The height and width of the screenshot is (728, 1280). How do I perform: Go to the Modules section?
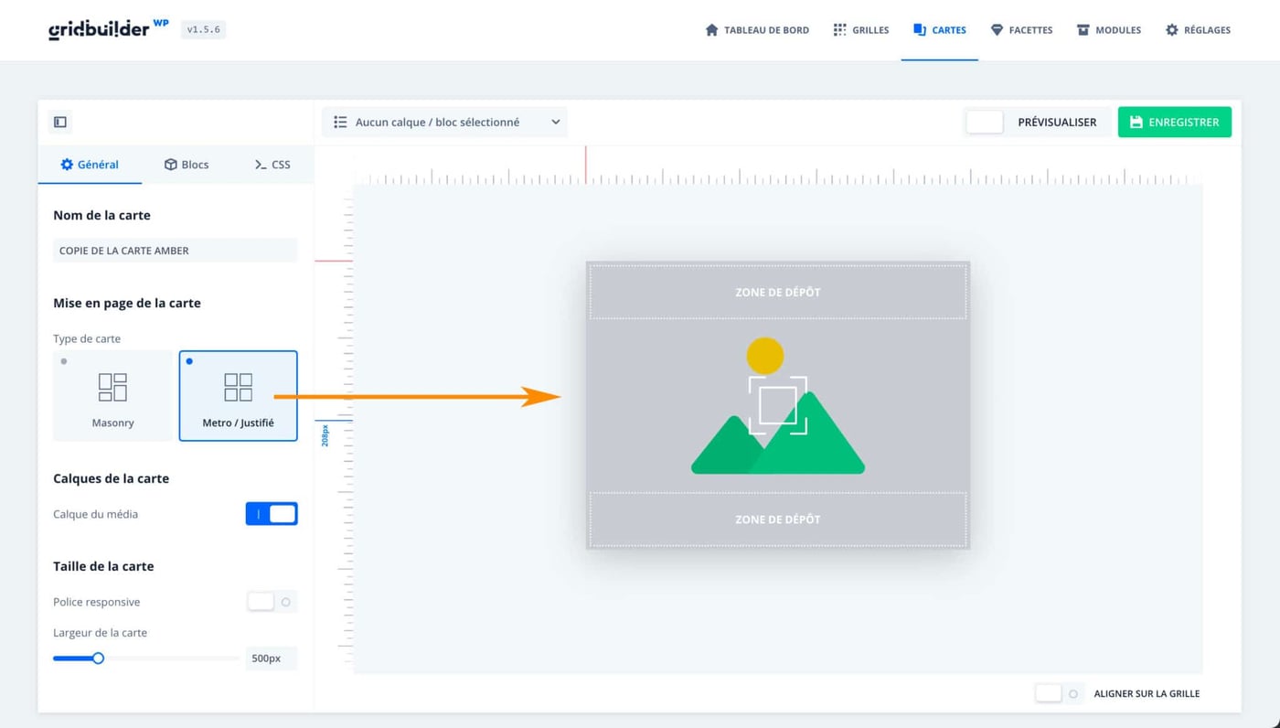1108,29
